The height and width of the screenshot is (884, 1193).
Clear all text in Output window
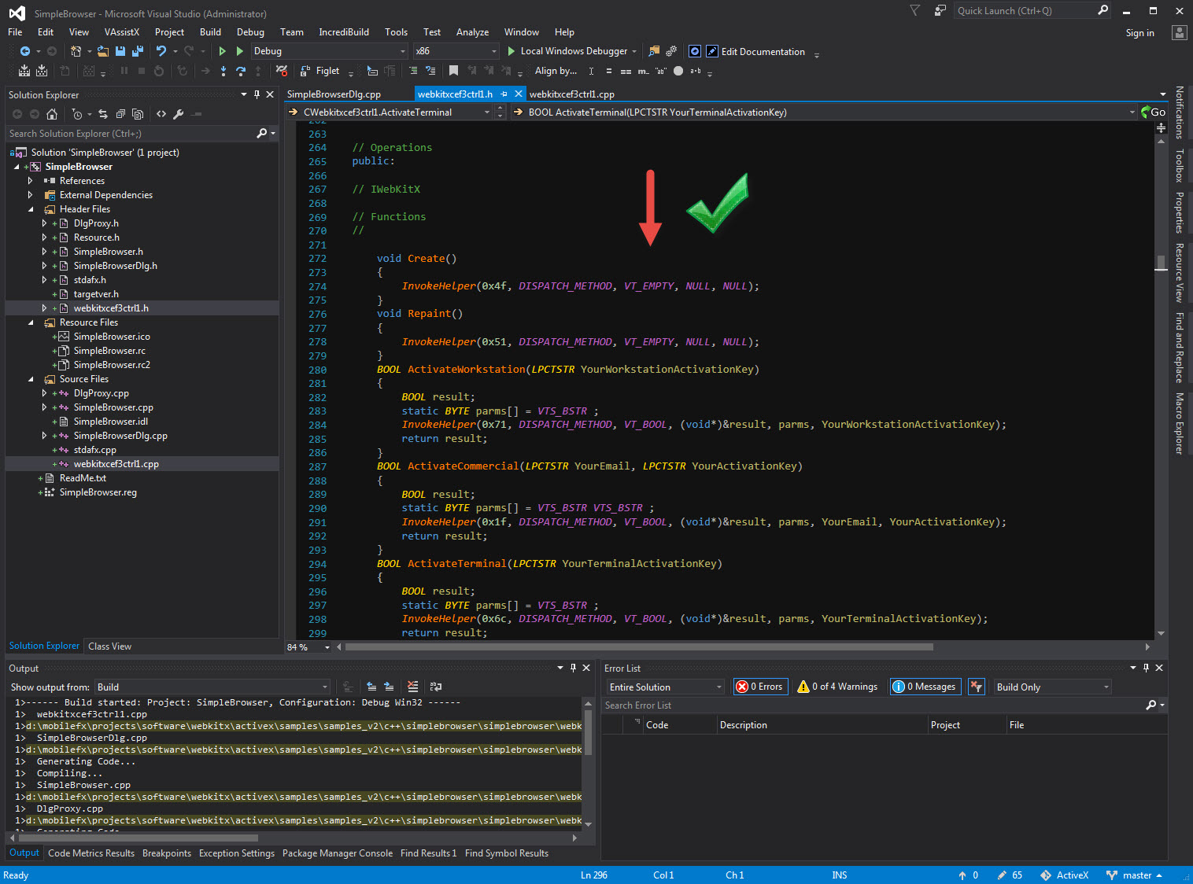[413, 687]
